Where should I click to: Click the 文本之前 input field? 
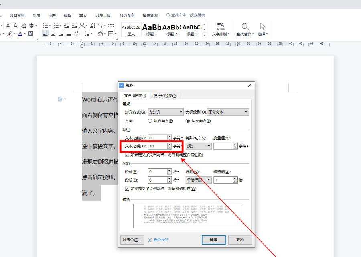pos(158,138)
